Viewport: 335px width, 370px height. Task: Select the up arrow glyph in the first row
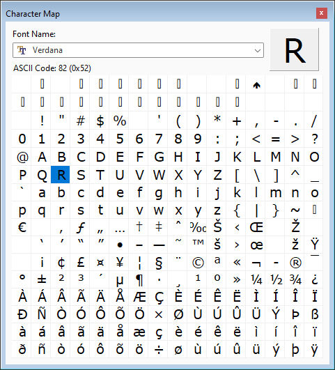point(256,85)
